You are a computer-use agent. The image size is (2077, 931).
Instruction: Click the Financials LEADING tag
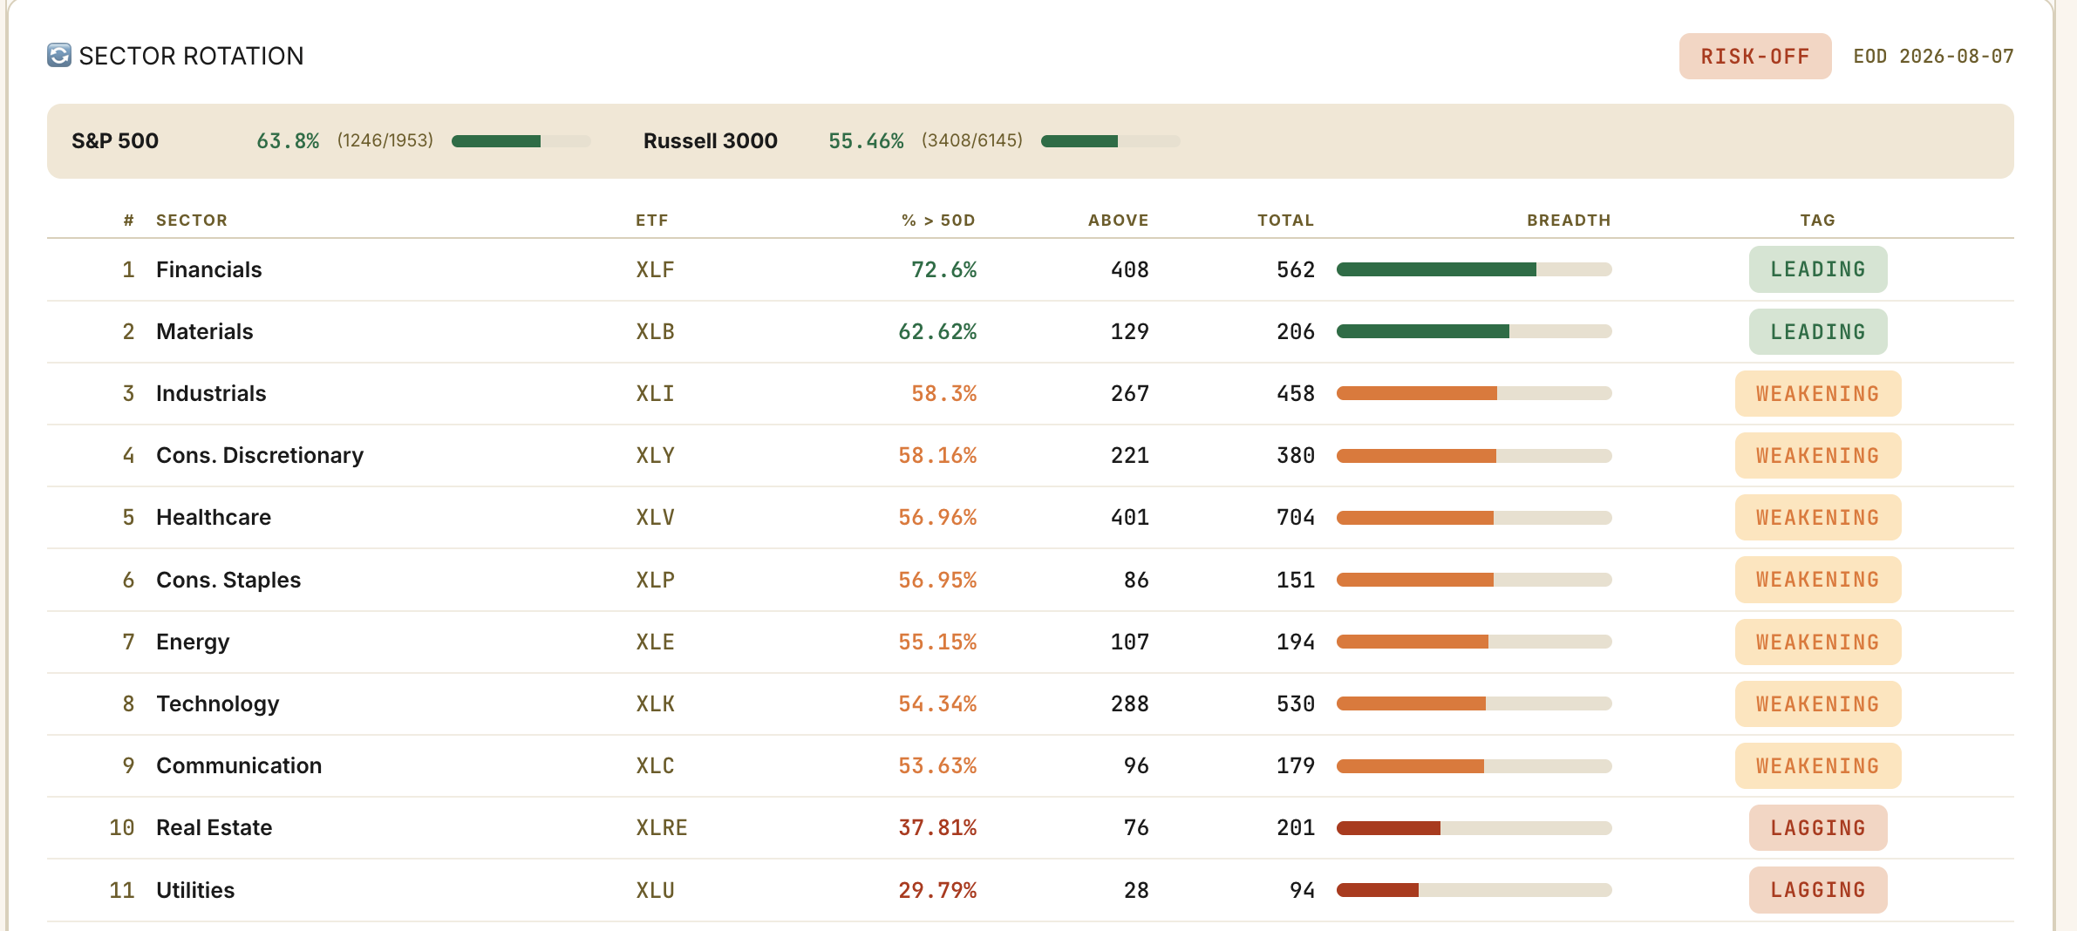coord(1818,269)
